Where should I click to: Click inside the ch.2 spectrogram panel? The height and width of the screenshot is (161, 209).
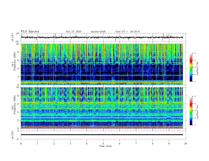pyautogui.click(x=102, y=108)
